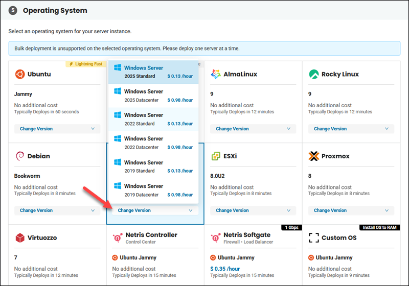The image size is (409, 286).
Task: Choose Windows Server 2019 Datacenter option
Action: point(153,190)
